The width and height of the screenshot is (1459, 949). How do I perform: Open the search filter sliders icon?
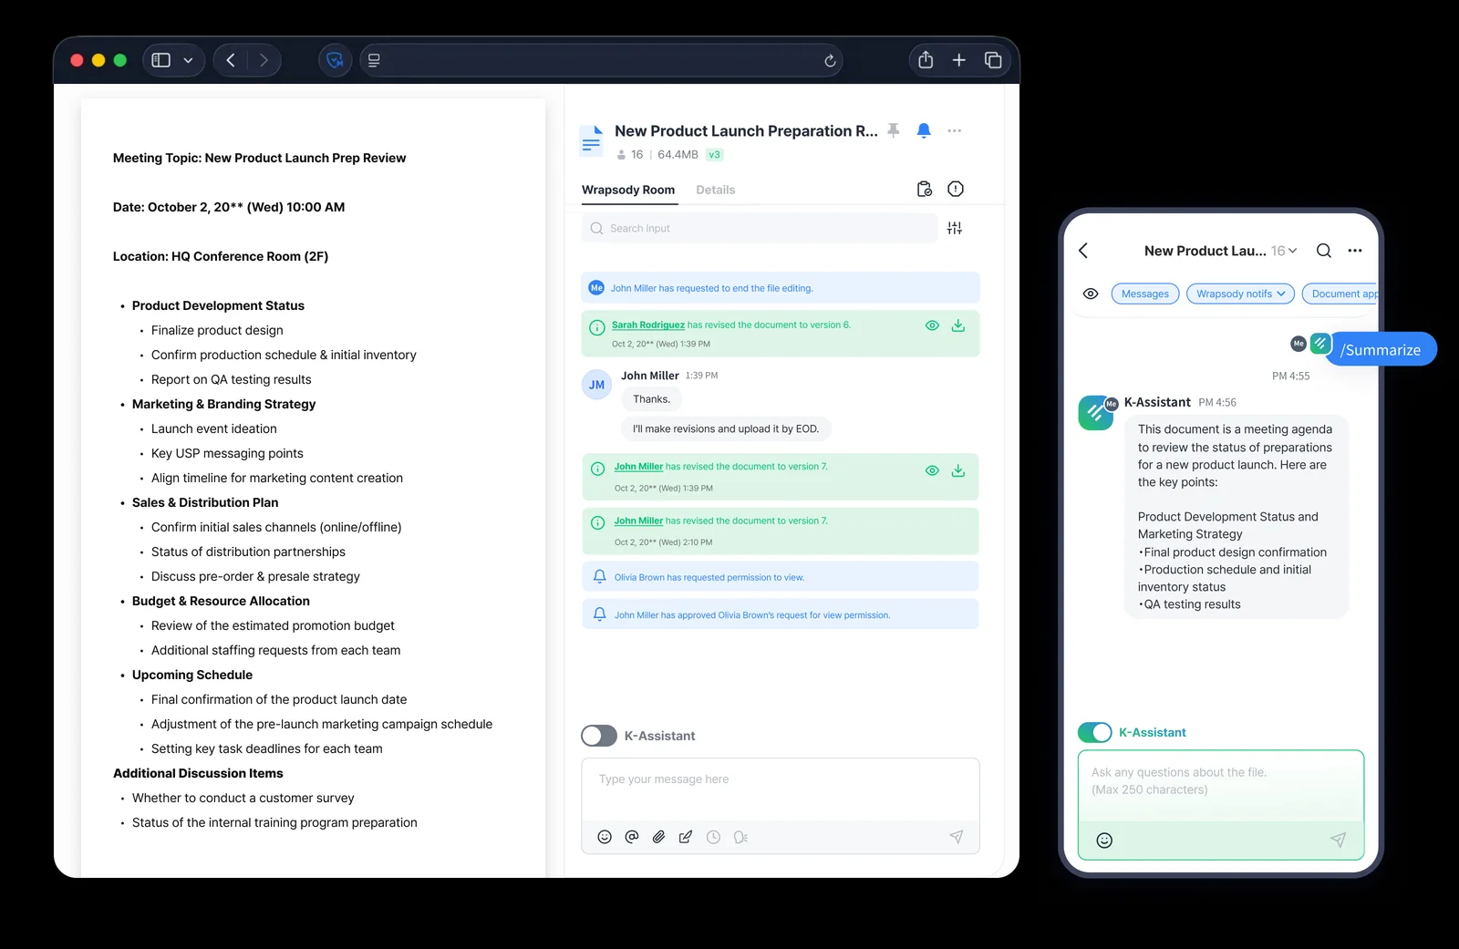tap(955, 228)
